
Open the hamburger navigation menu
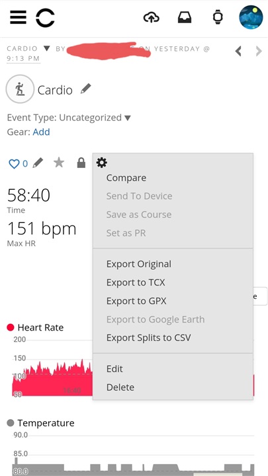pos(18,17)
